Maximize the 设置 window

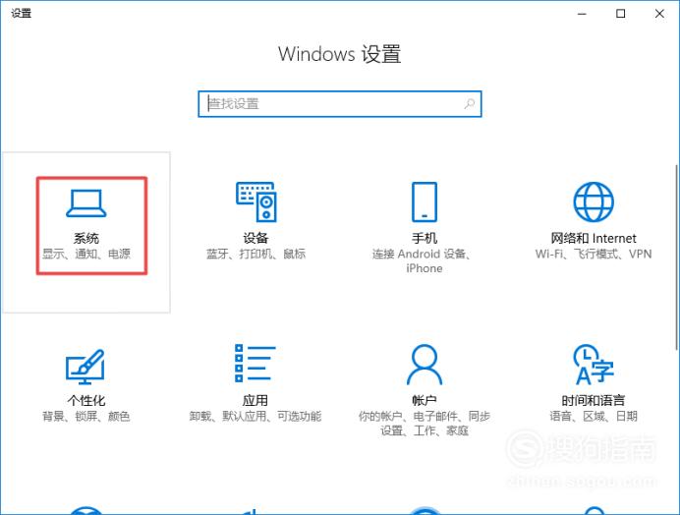pos(621,14)
